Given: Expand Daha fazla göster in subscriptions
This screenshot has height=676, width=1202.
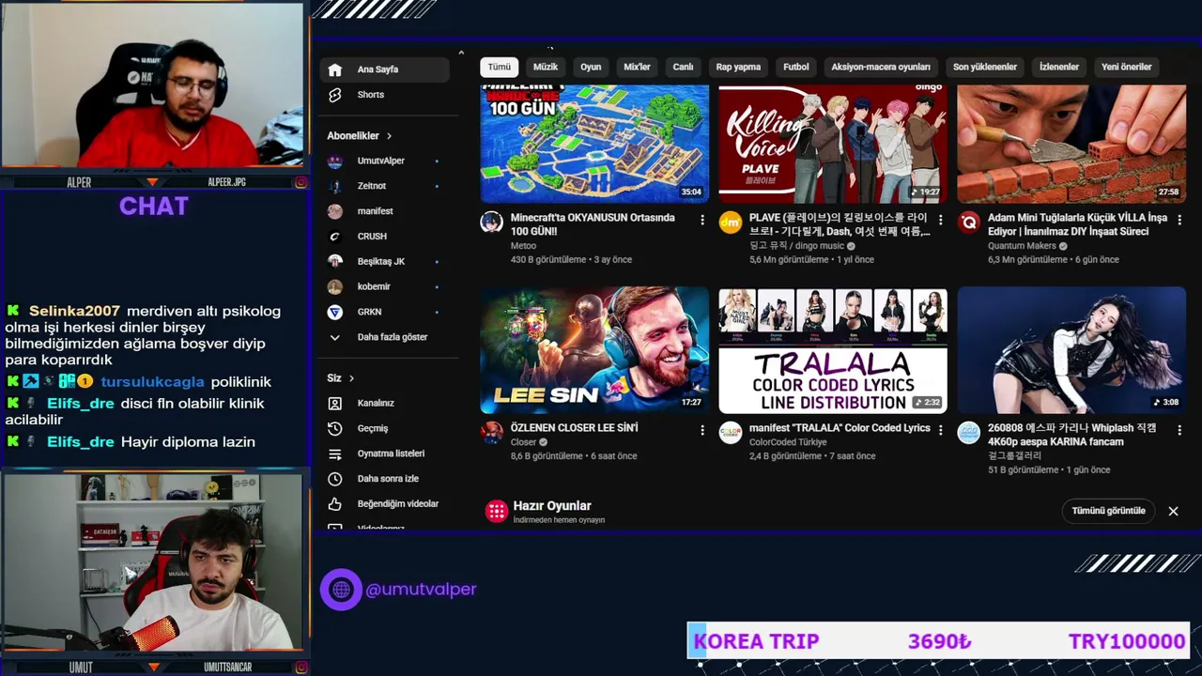Looking at the screenshot, I should [x=385, y=337].
